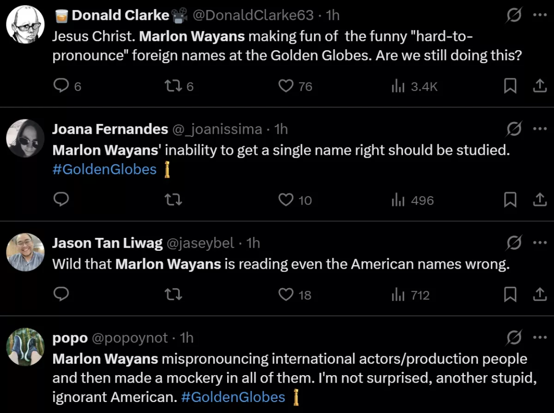Viewport: 554px width, 413px height.
Task: Reply to Donald Clarke's tweet
Action: 61,86
